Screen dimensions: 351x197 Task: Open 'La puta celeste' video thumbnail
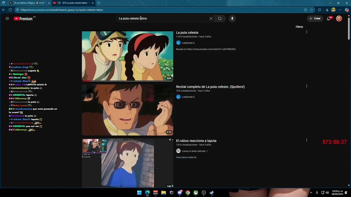click(x=128, y=56)
